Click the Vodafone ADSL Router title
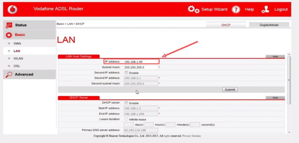Viewport: 299px width, 143px height. click(58, 9)
